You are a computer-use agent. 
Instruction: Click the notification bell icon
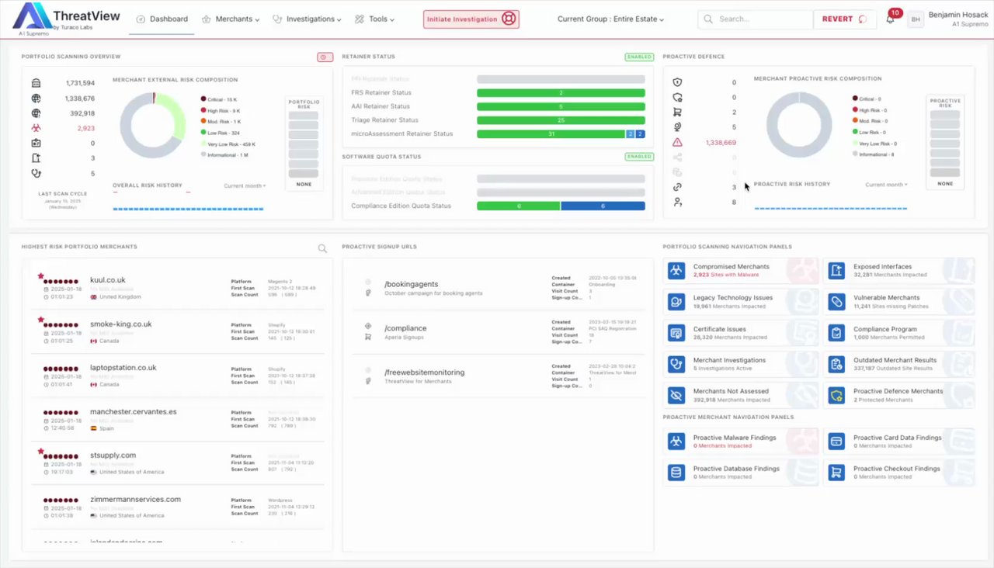pyautogui.click(x=890, y=19)
